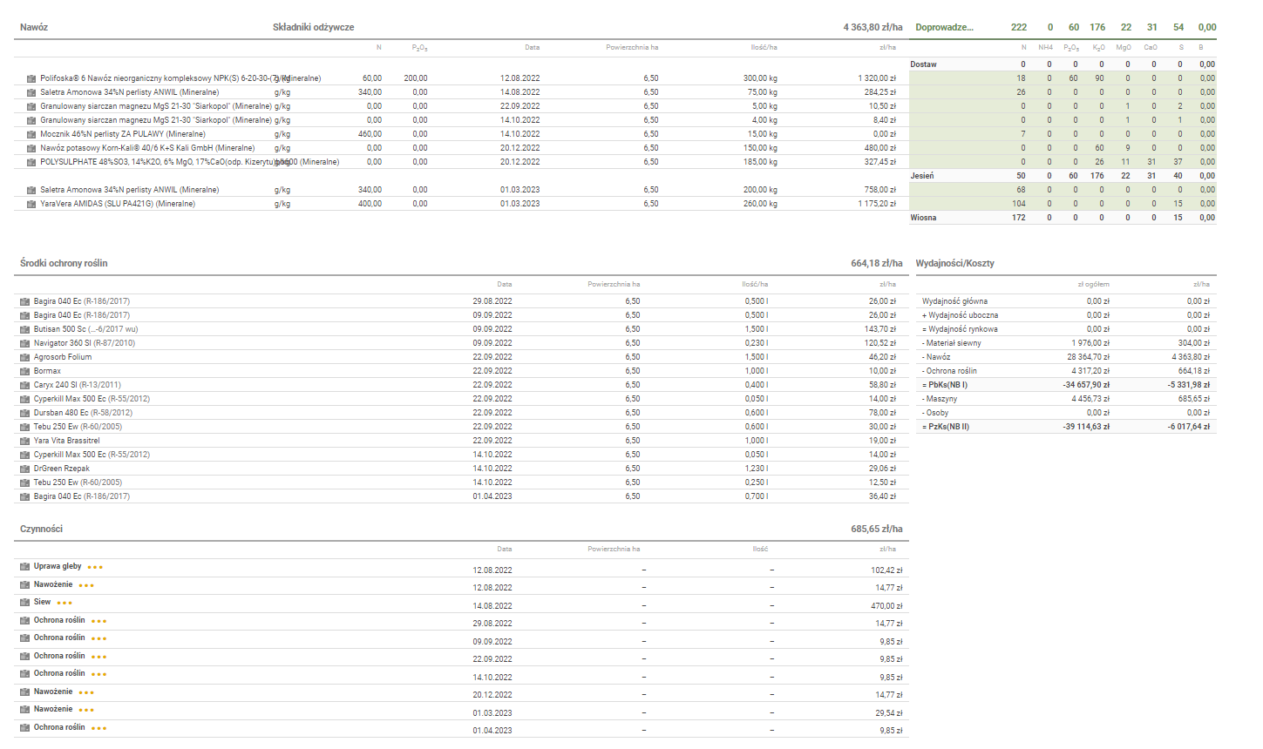The height and width of the screenshot is (749, 1263).
Task: Select the PzKs(NB II) summary row
Action: click(x=946, y=427)
